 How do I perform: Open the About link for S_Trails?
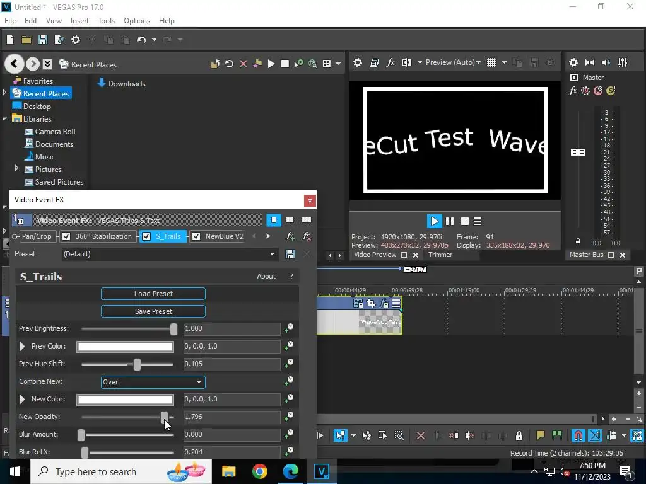pos(266,276)
